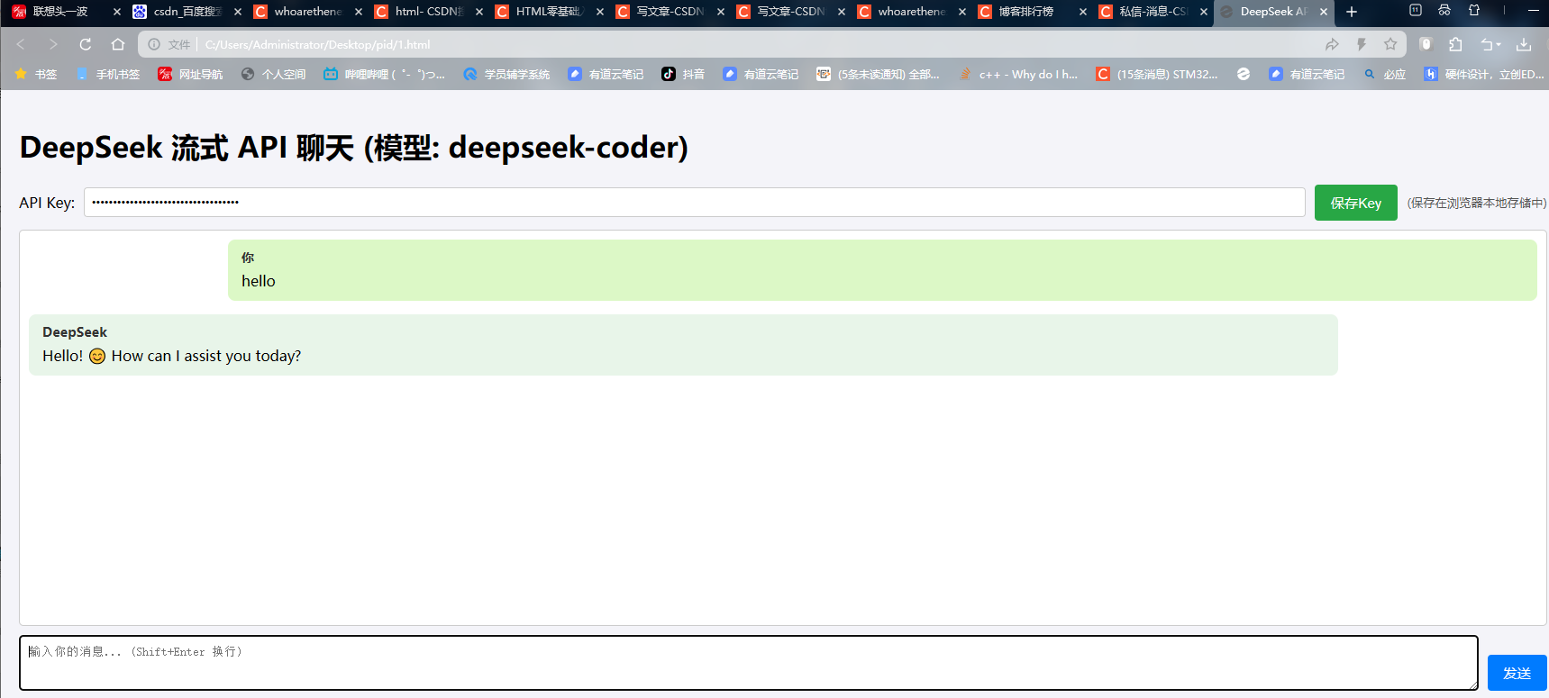Reload the current page
This screenshot has height=698, width=1549.
tap(86, 44)
